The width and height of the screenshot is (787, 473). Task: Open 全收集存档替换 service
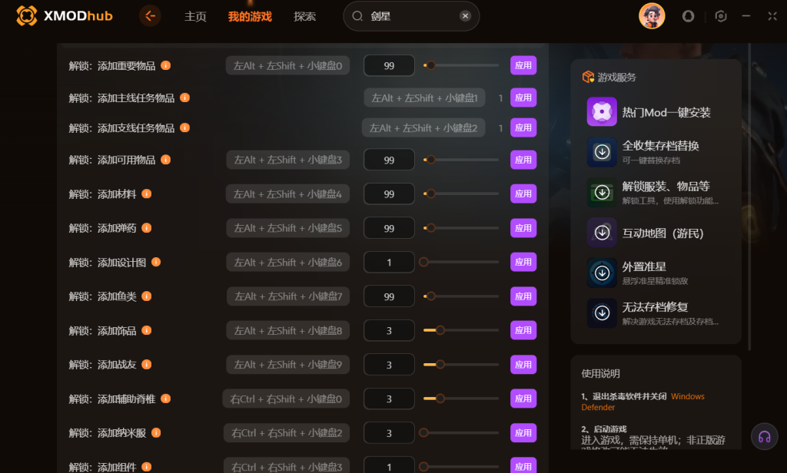pyautogui.click(x=660, y=150)
